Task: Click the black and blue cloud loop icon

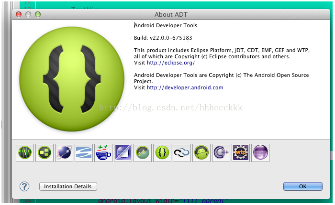Action: click(x=182, y=153)
